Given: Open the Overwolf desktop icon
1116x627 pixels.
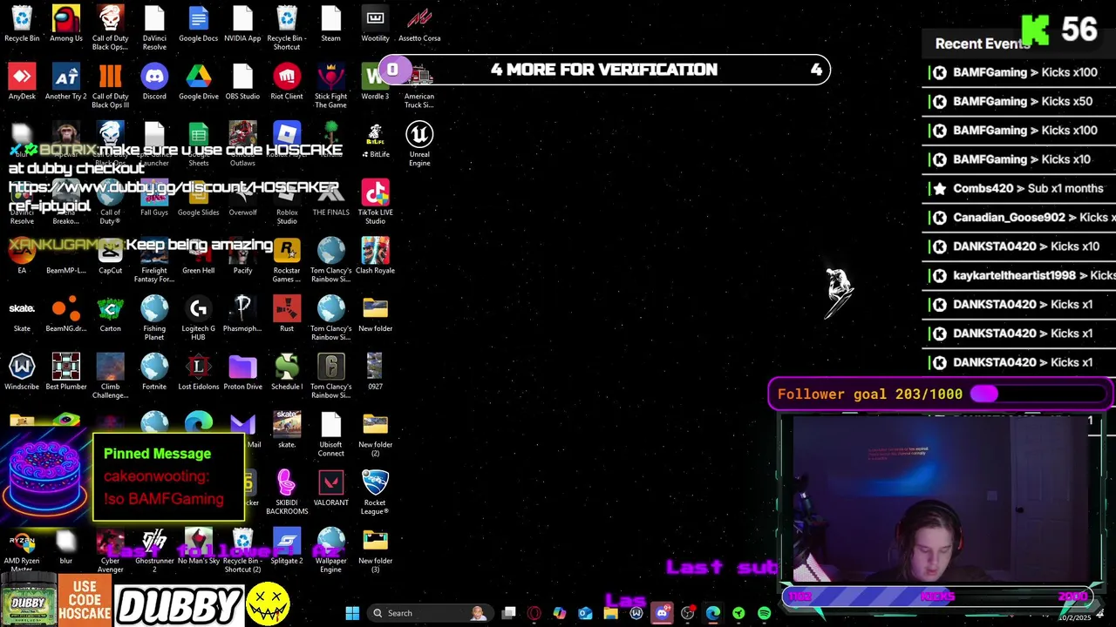Looking at the screenshot, I should click(x=242, y=198).
